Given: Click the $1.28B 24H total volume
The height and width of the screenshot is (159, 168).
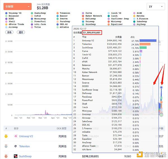Looking at the screenshot, I should (43, 8).
